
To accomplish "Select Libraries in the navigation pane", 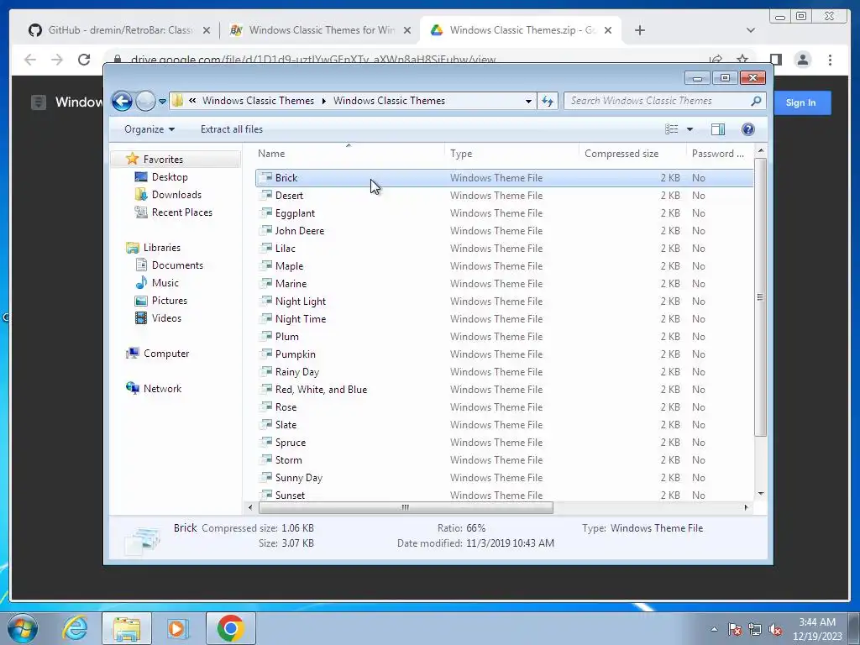I will pyautogui.click(x=162, y=248).
